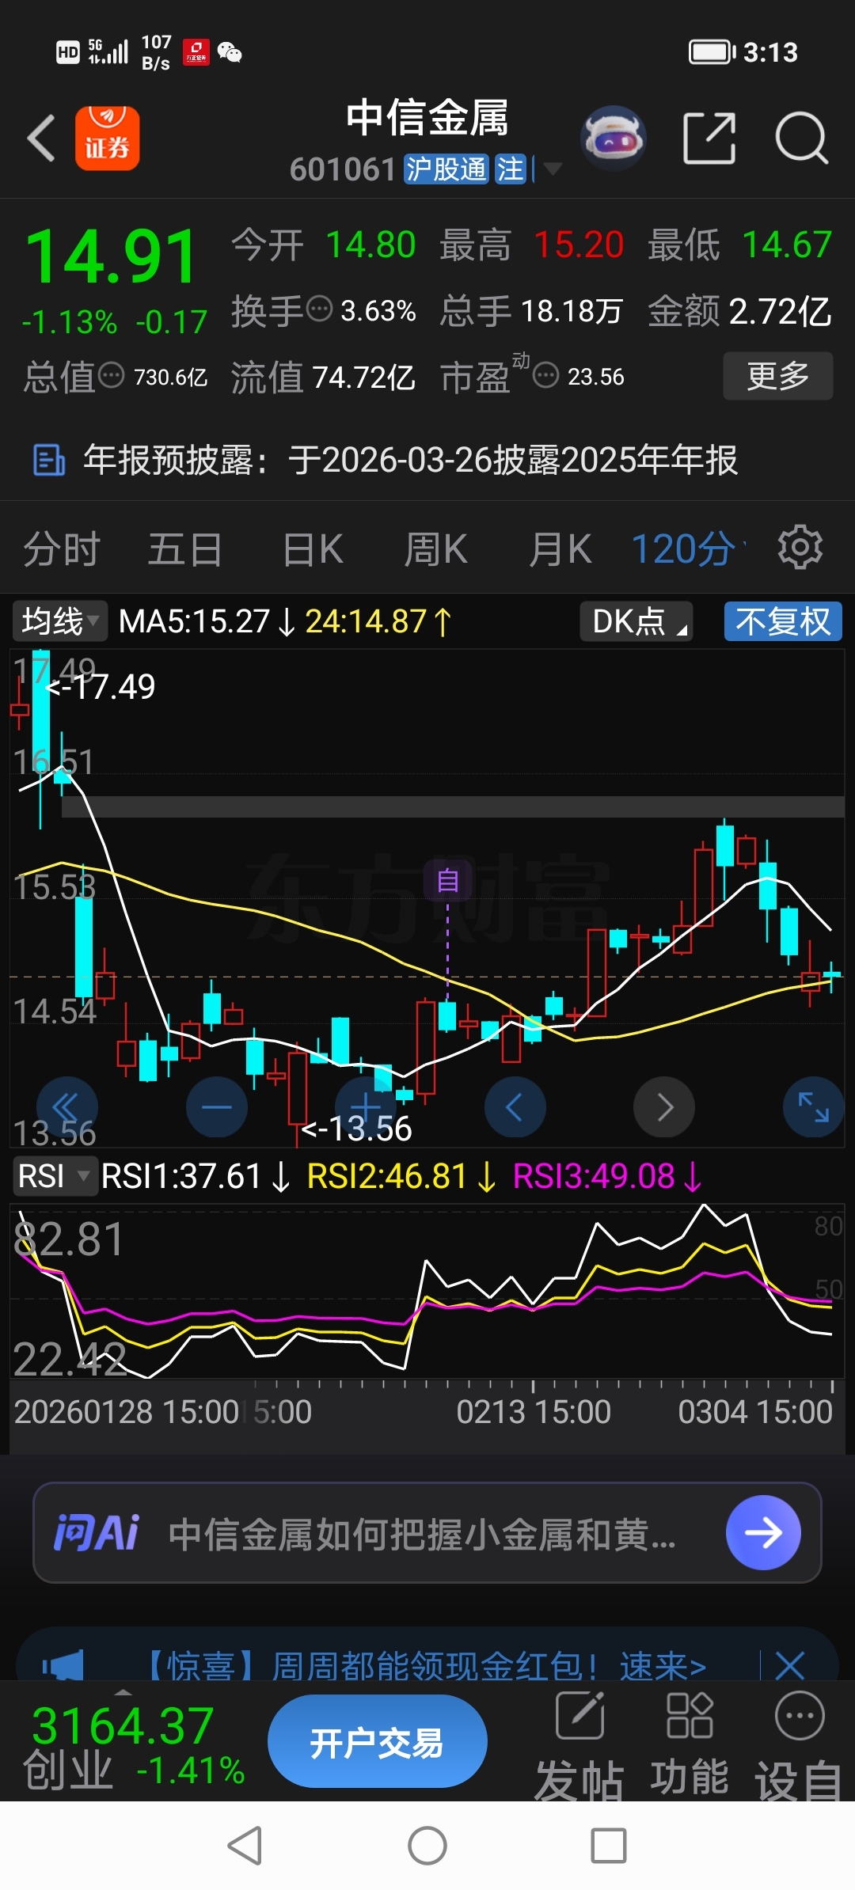
Task: Tap Android recent apps button
Action: (x=609, y=1846)
